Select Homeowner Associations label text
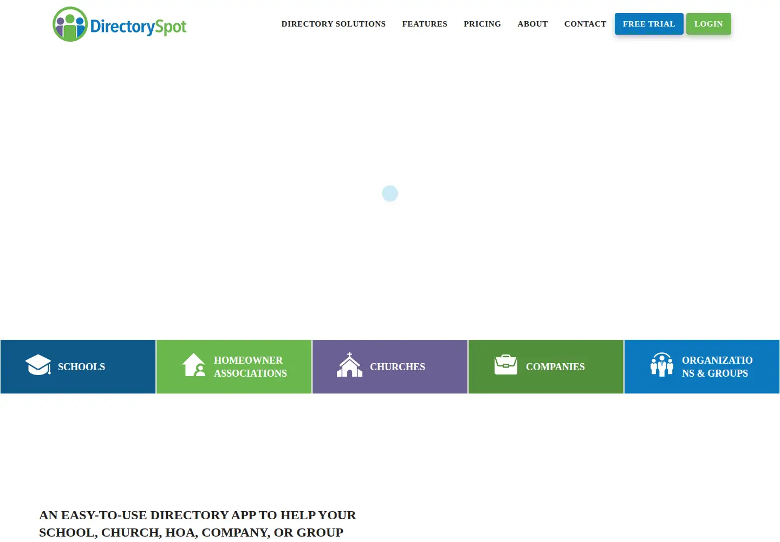 (x=250, y=367)
